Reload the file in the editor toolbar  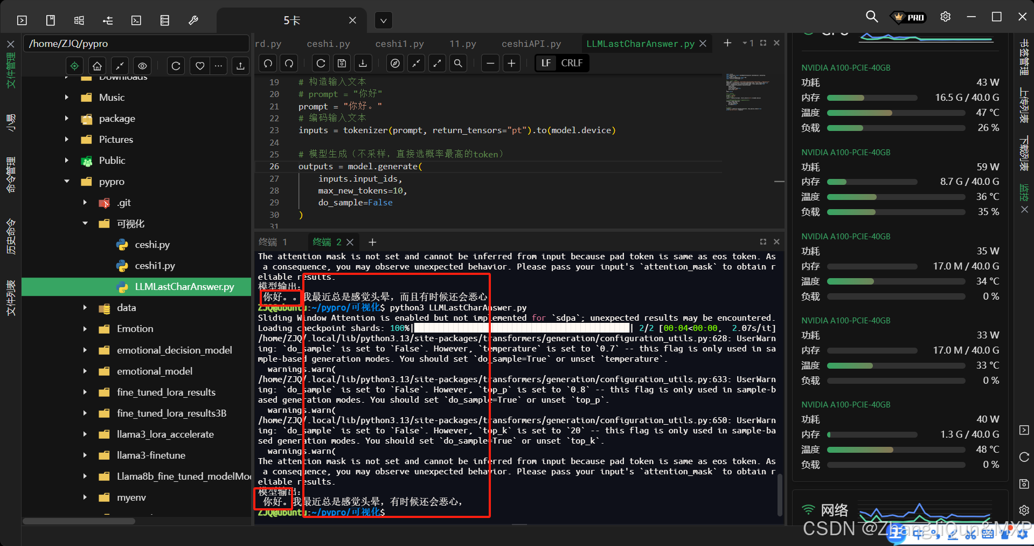321,63
